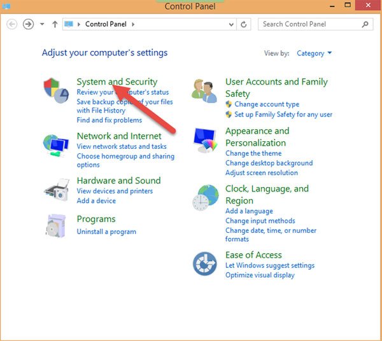Click the Network and Internet globe icon

click(x=56, y=146)
